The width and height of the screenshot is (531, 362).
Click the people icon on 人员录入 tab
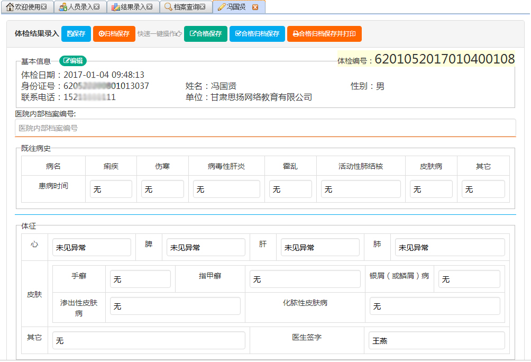click(63, 7)
